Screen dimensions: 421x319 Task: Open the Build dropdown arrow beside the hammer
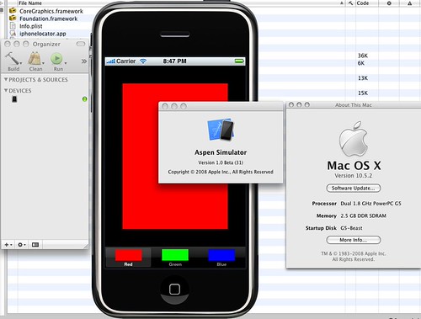pos(21,63)
